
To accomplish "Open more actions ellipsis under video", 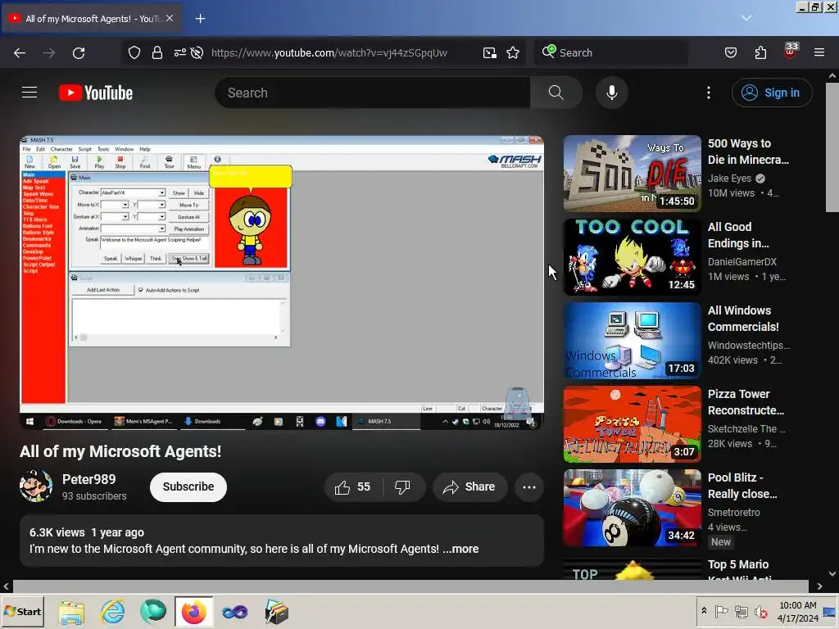I will (x=529, y=486).
